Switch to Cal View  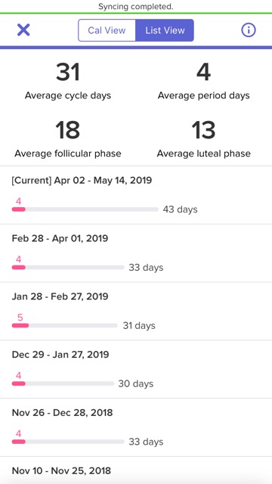pyautogui.click(x=107, y=30)
